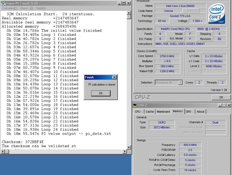Image resolution: width=232 pixels, height=175 pixels.
Task: Click Super PI vertical scrollbar down arrow
Action: [129, 147]
